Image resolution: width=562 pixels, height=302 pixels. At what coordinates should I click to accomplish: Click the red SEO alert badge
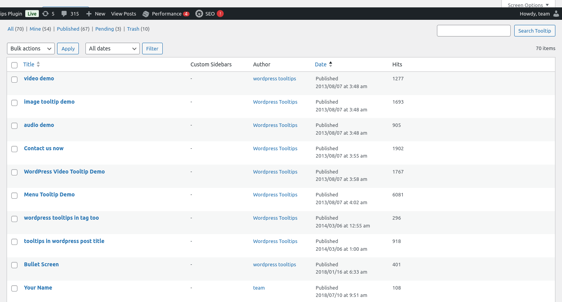220,14
